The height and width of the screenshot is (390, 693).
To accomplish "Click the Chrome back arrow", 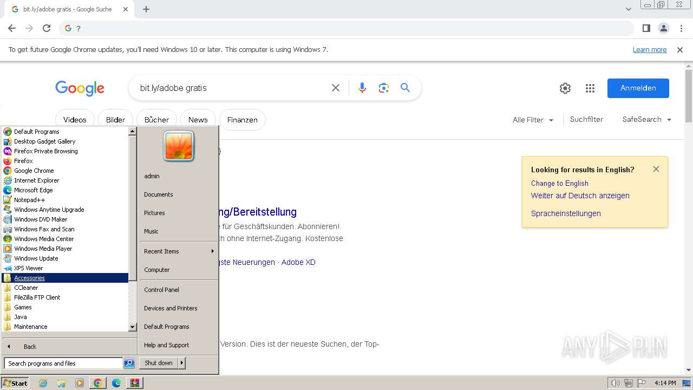I will [12, 28].
